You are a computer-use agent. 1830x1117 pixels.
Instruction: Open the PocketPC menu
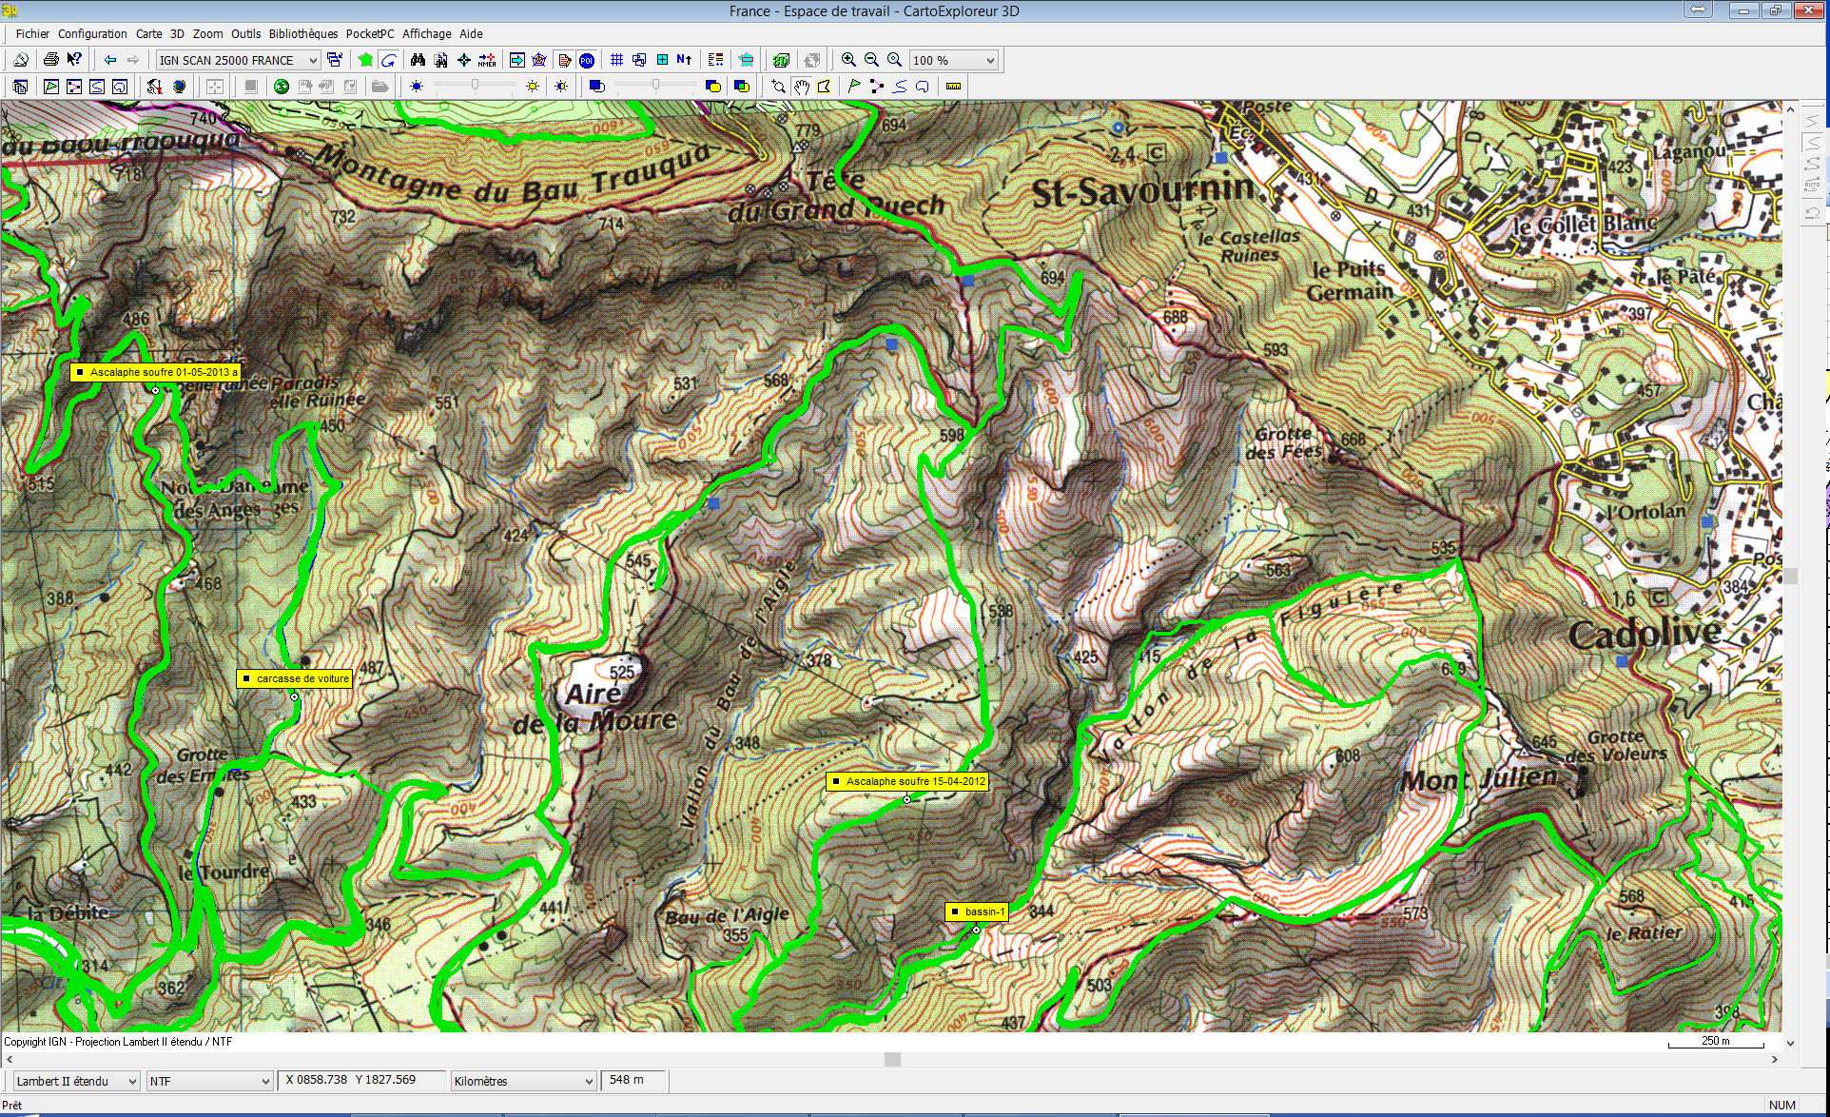point(370,33)
